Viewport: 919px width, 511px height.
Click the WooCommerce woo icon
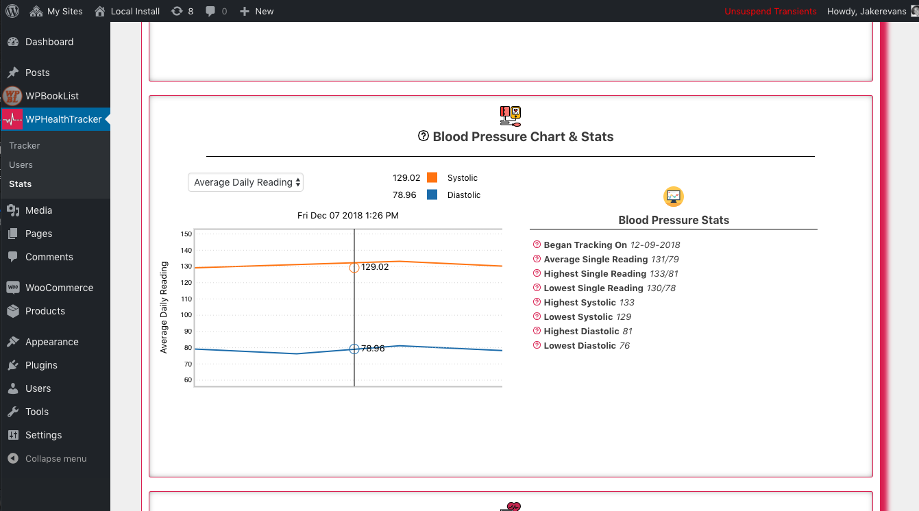coord(13,288)
